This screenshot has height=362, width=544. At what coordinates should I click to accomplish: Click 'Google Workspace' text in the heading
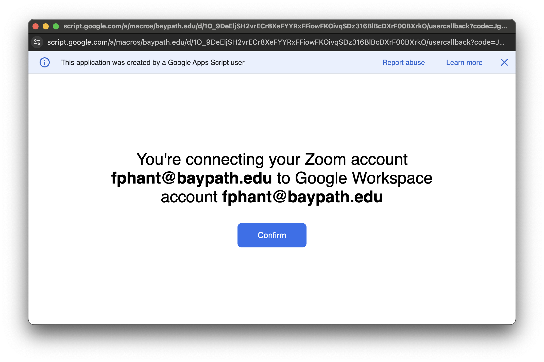[364, 178]
